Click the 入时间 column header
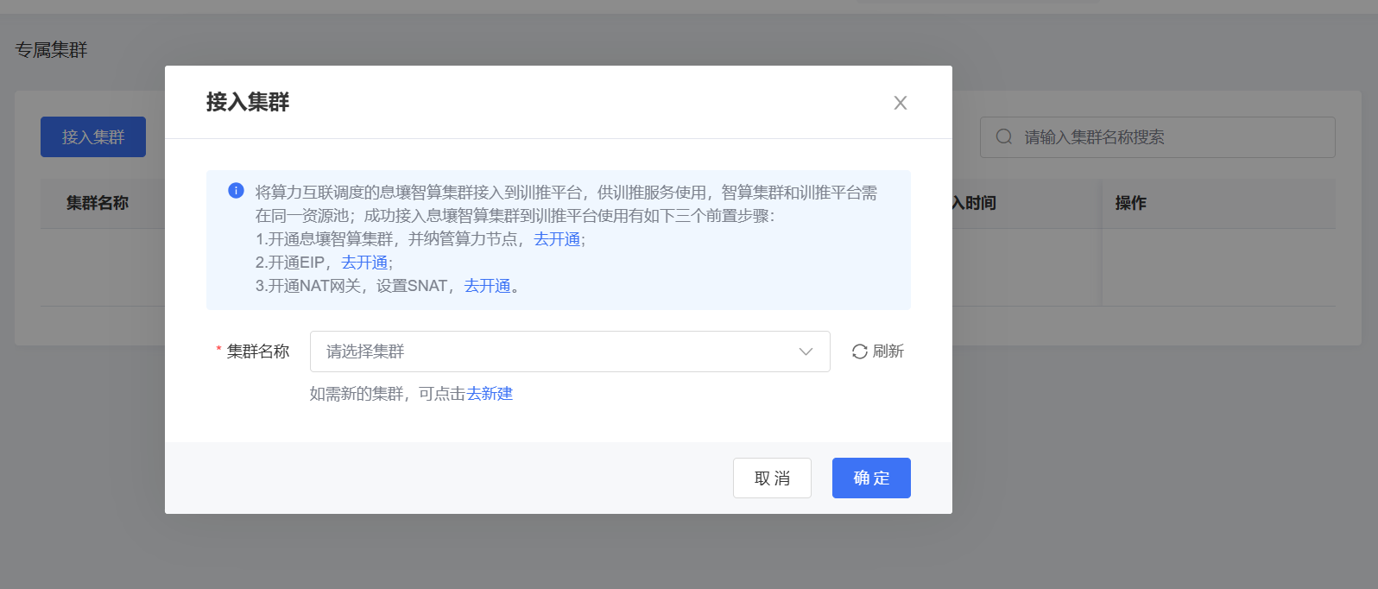Viewport: 1378px width, 589px height. pos(974,203)
